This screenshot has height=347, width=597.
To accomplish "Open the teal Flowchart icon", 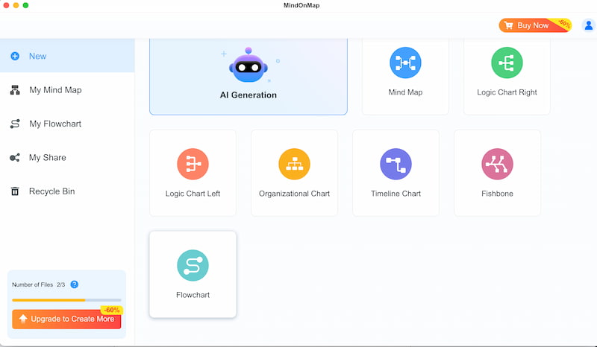I will click(x=193, y=265).
